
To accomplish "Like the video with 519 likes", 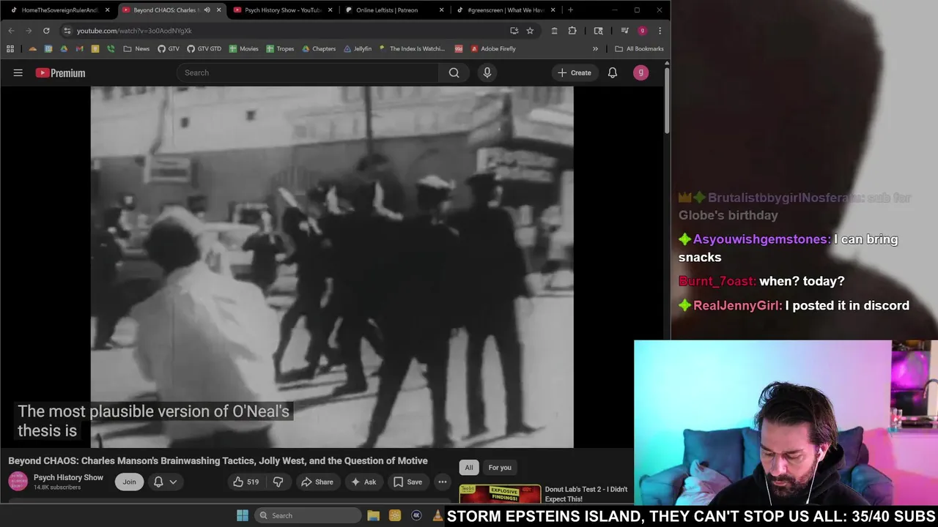I will tap(245, 482).
